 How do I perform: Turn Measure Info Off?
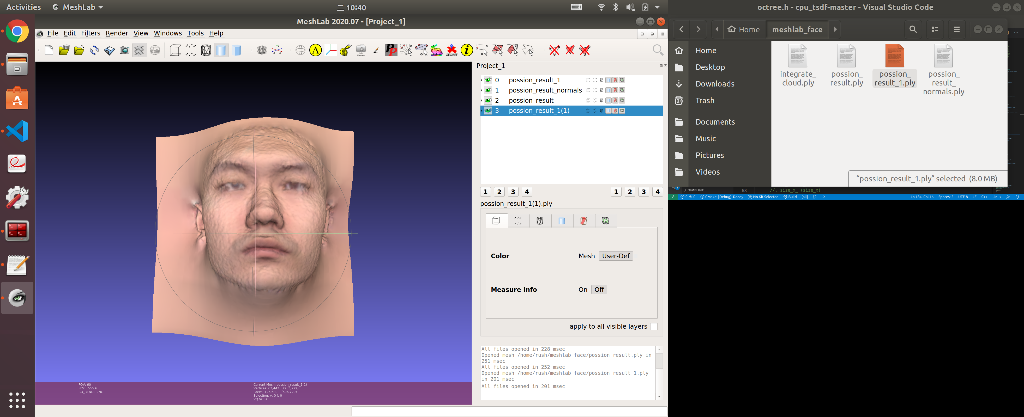coord(599,290)
